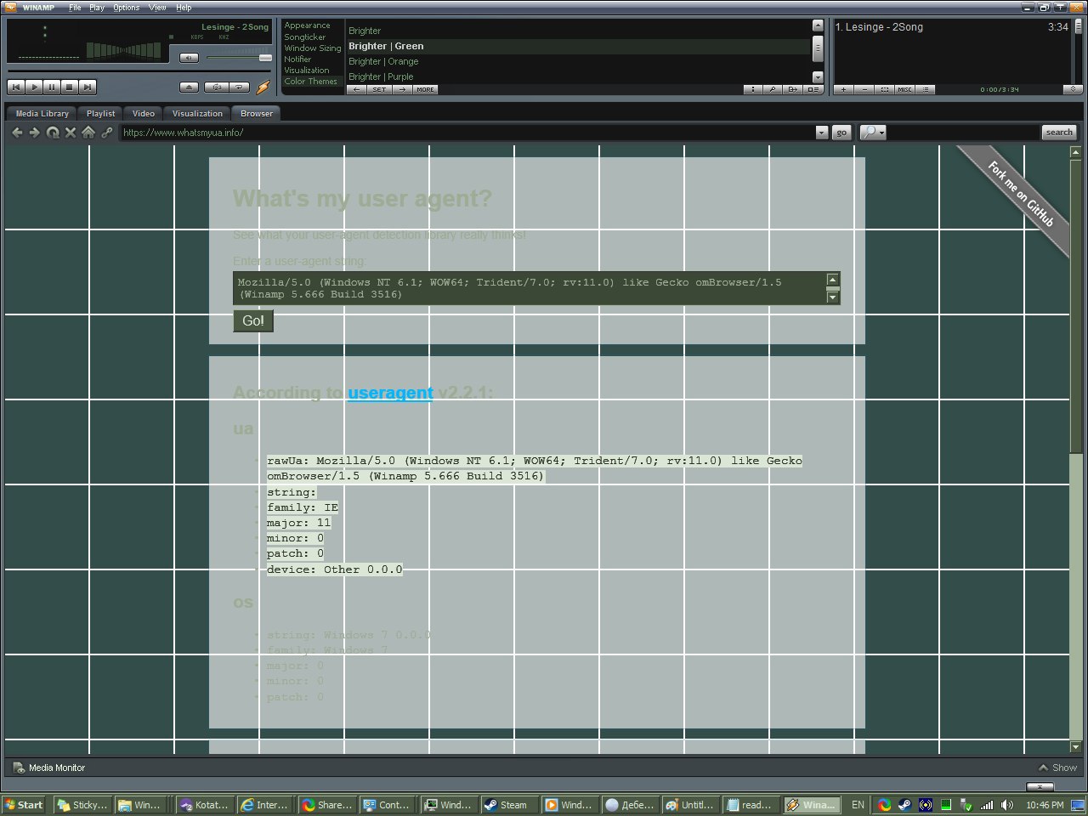This screenshot has width=1088, height=816.
Task: Open the File menu
Action: point(75,8)
